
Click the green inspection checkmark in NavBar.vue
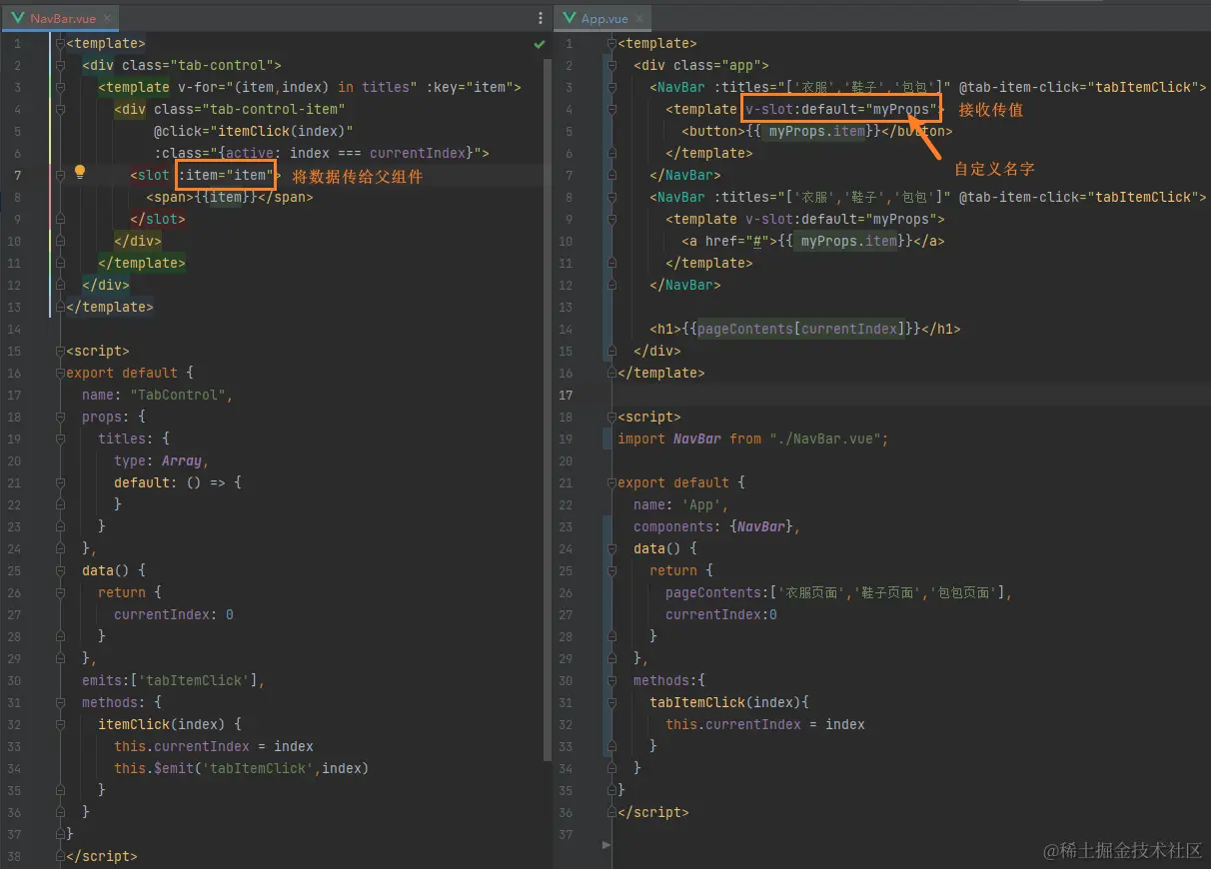(x=540, y=45)
